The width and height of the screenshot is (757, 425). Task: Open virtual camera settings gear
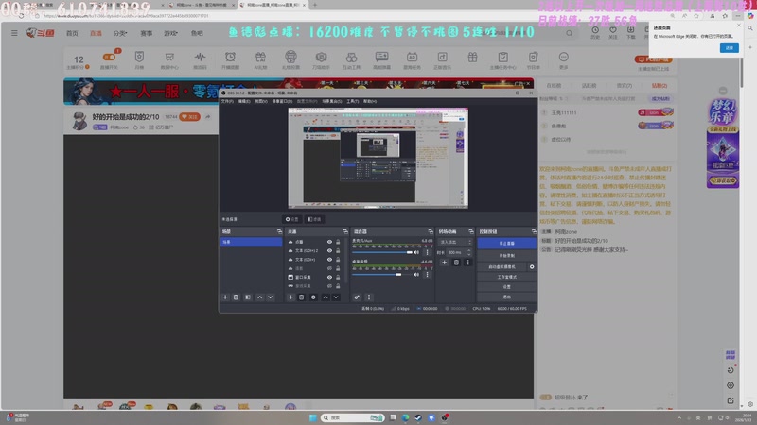pyautogui.click(x=532, y=266)
